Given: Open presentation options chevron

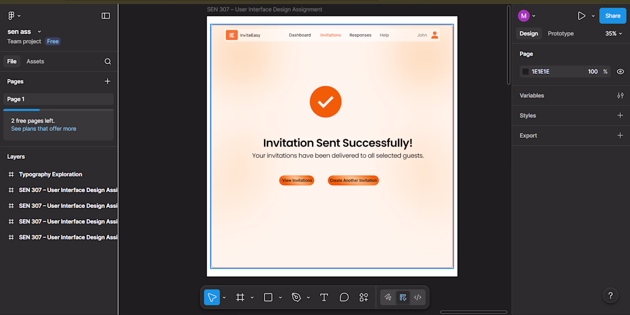Looking at the screenshot, I should pos(593,16).
